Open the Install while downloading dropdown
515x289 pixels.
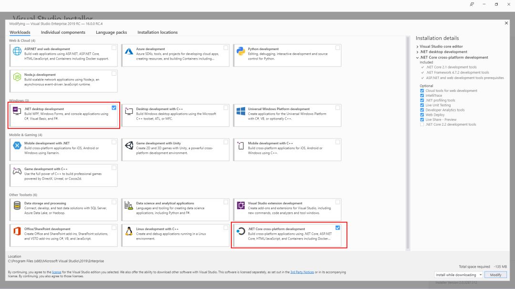click(x=458, y=275)
